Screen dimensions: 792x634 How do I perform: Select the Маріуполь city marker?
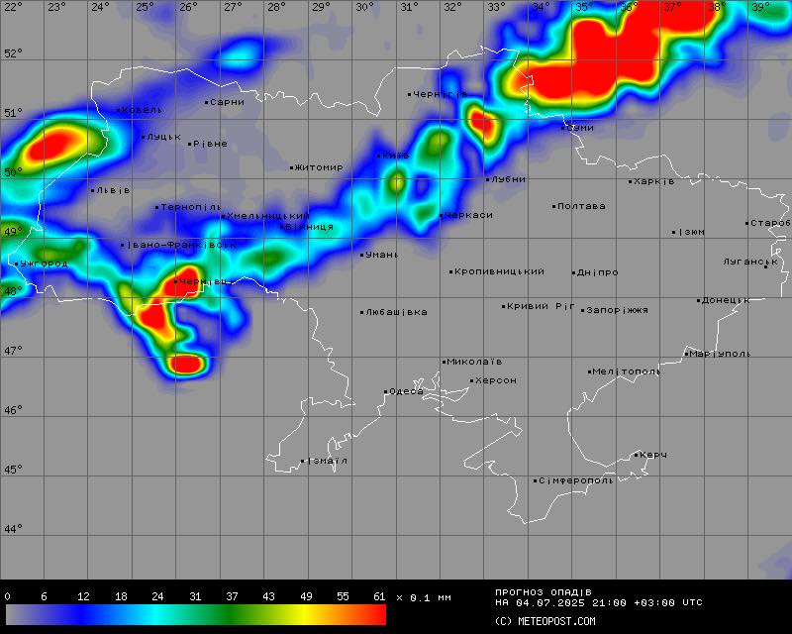coord(686,354)
